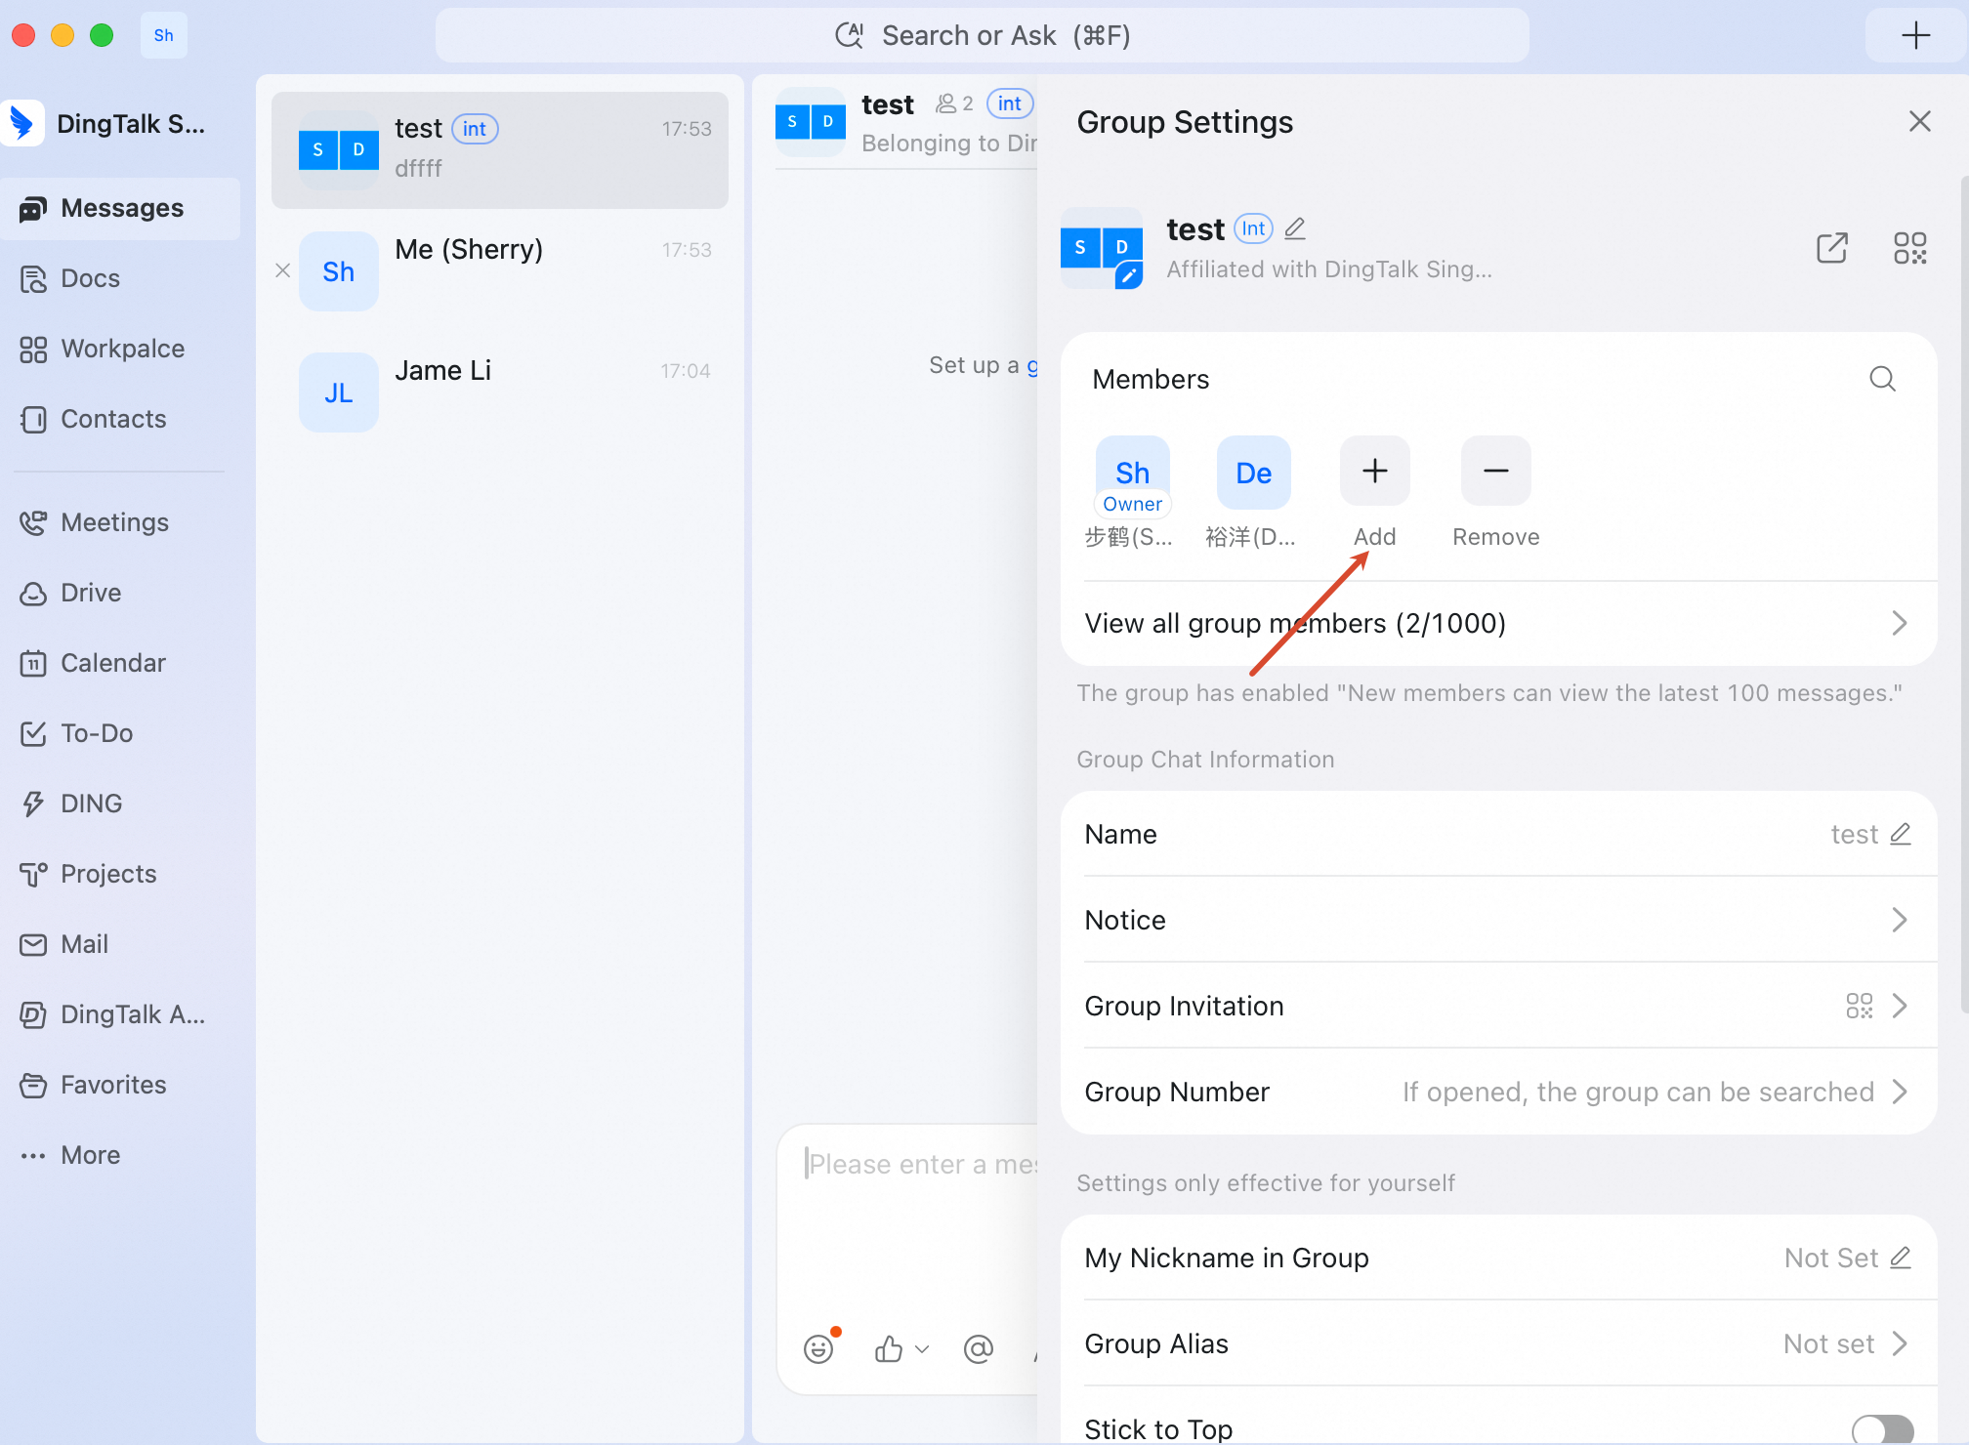Click the Sh owner member avatar
Viewport: 1969px width, 1445px height.
point(1133,473)
